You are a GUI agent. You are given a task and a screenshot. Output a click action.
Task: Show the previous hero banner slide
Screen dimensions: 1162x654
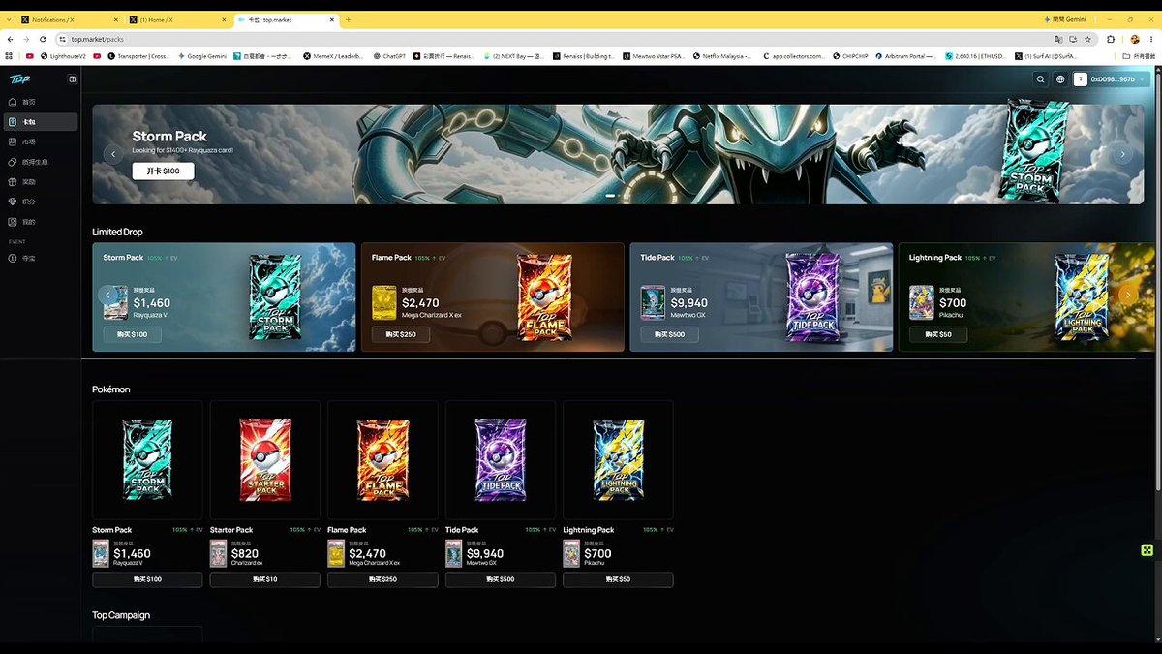pyautogui.click(x=113, y=154)
